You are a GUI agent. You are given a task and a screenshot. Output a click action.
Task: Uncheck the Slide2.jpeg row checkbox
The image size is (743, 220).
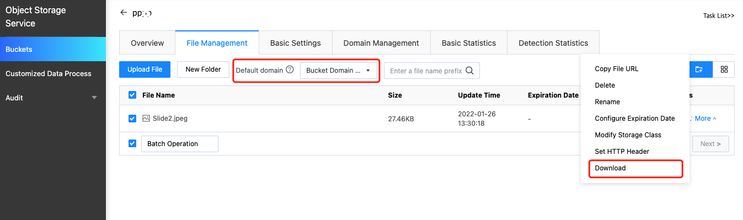[132, 118]
